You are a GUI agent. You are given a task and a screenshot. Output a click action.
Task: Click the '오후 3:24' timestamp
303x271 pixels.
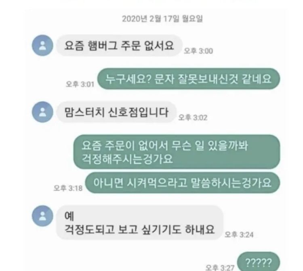point(239,235)
